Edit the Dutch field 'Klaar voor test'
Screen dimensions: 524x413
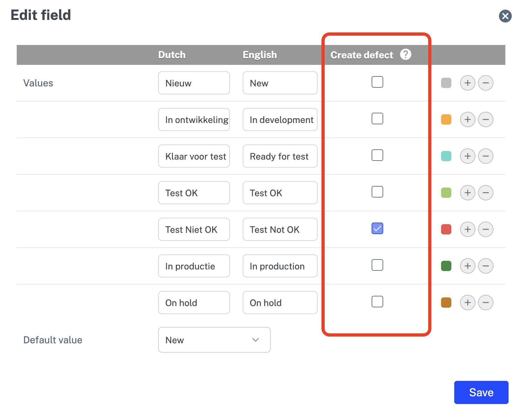(x=194, y=156)
